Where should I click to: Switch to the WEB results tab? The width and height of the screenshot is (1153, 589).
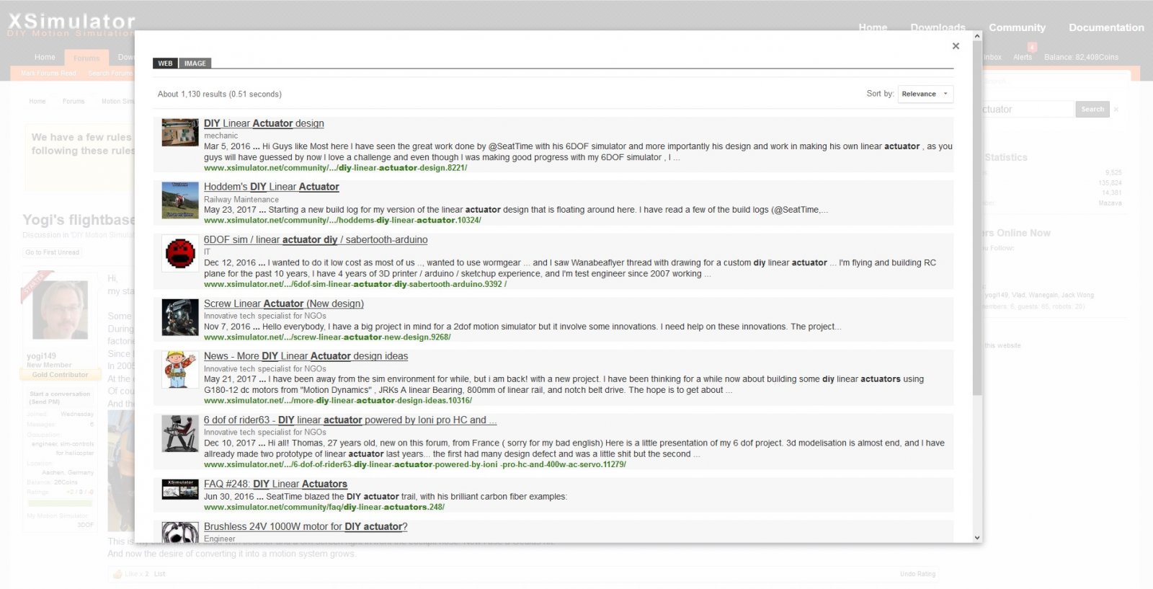click(x=165, y=63)
